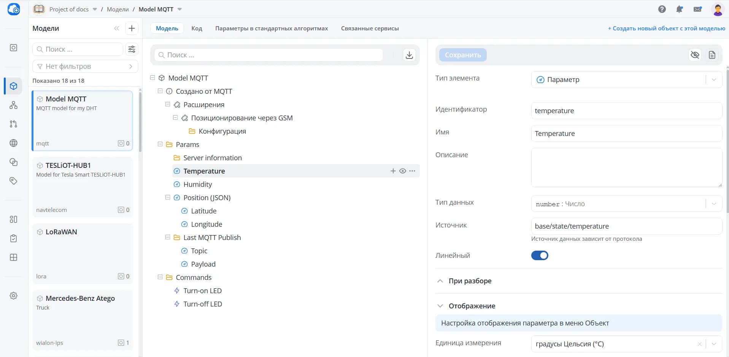Open table grid icon in sidebar
Screen dimensions: 729x357
(14, 257)
